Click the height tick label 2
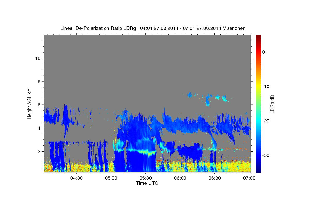 point(39,151)
